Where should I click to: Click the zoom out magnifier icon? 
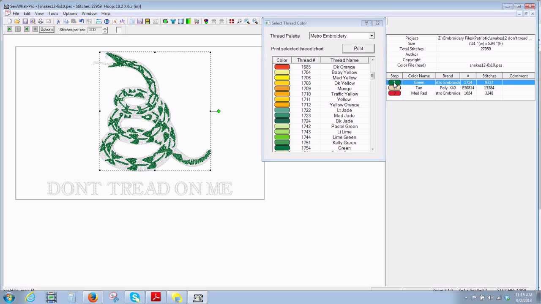click(x=254, y=21)
